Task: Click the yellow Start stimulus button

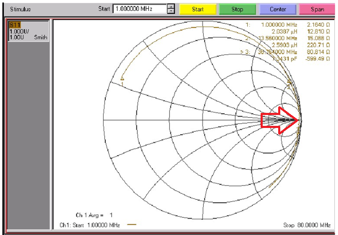Action: point(198,9)
